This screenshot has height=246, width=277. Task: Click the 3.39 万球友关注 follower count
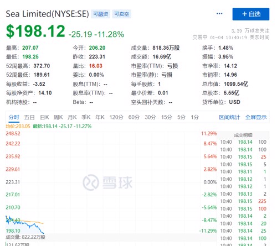(250, 31)
